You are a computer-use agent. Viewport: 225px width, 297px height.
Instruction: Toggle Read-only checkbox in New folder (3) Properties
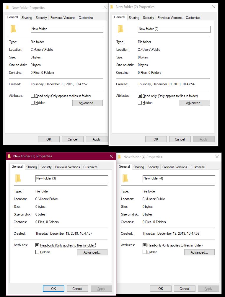pos(37,245)
